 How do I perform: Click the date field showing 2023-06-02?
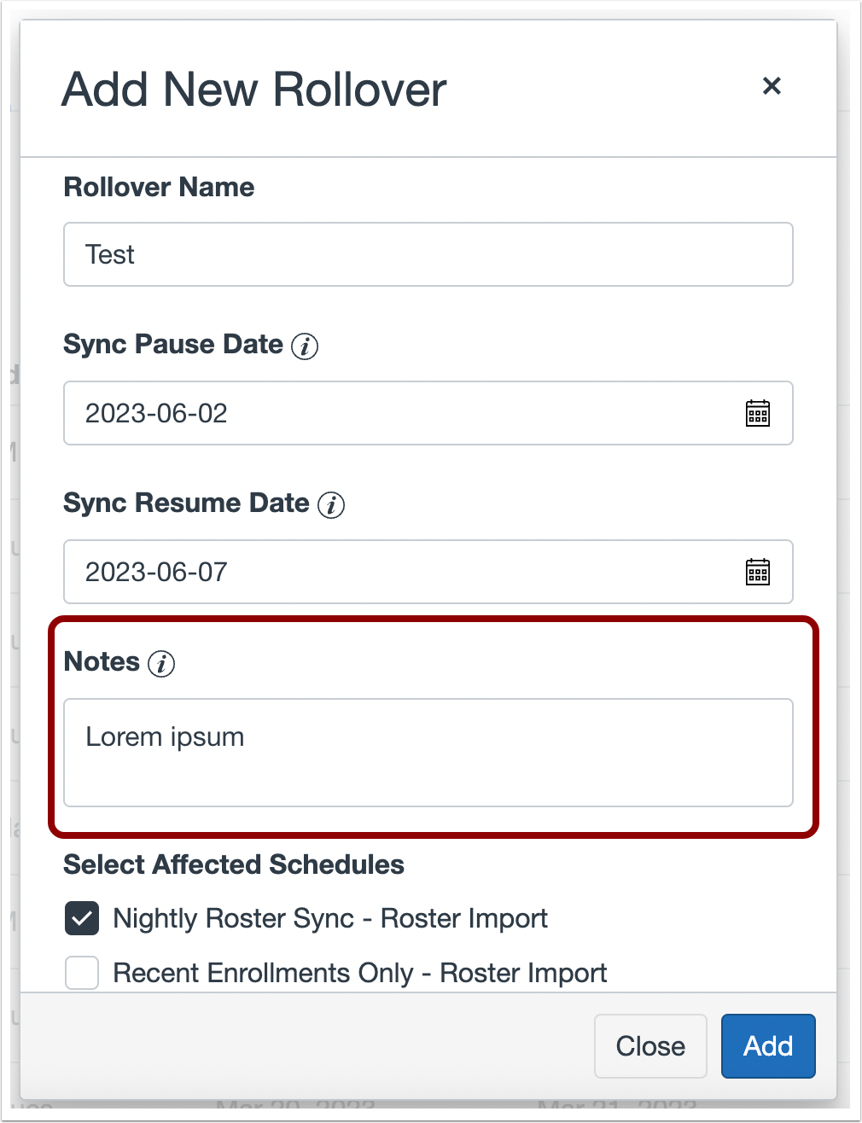click(428, 413)
